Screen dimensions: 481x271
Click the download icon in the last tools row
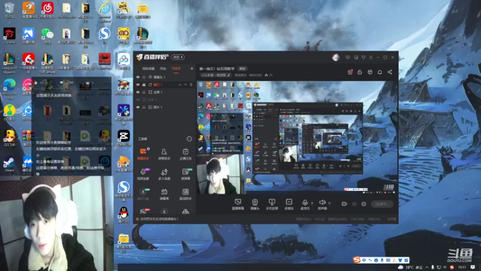[164, 211]
